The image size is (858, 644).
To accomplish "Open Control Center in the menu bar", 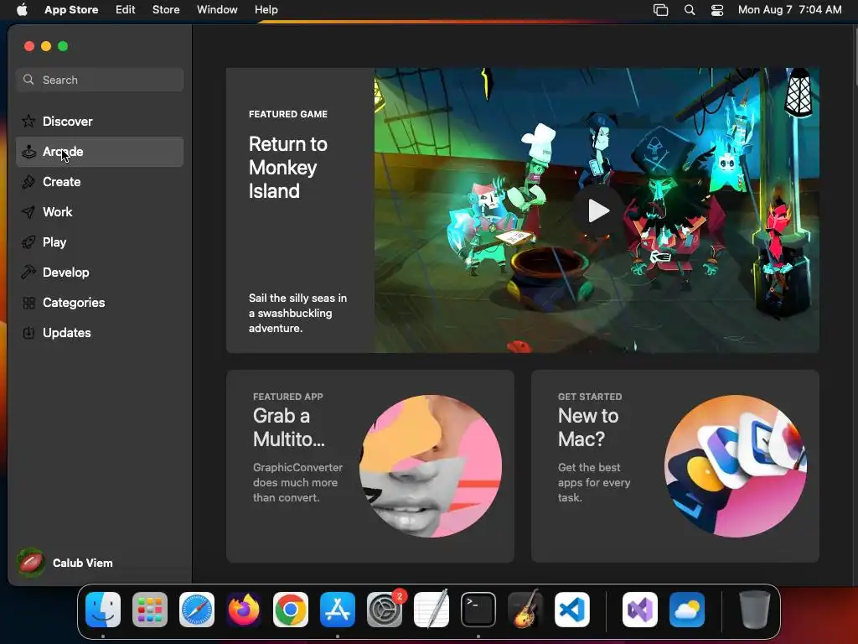I will [717, 10].
